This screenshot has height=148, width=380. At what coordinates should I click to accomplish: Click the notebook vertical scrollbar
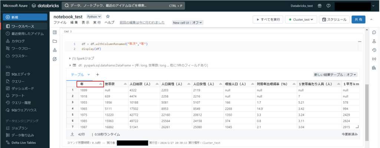(x=366, y=113)
